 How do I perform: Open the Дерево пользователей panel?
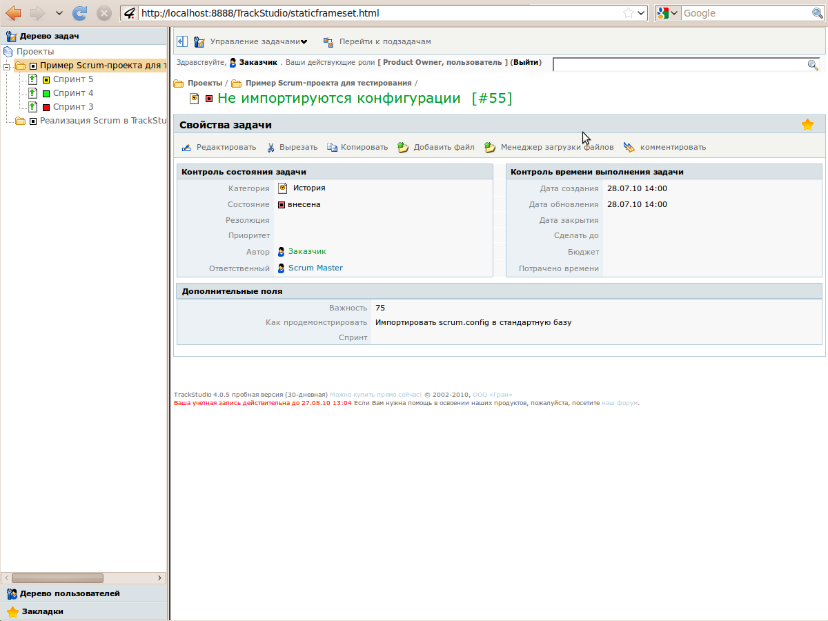(69, 593)
